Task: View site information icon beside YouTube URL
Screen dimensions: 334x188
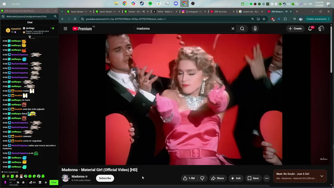Action: [x=82, y=19]
